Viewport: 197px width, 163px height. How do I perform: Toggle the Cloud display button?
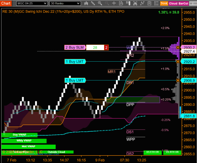[173, 3]
